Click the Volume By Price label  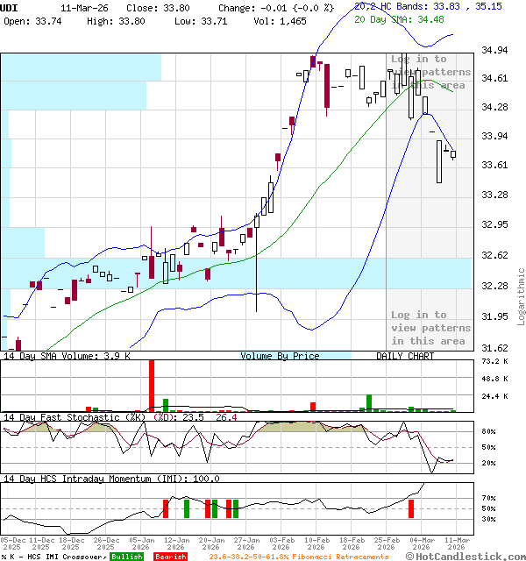(x=280, y=356)
